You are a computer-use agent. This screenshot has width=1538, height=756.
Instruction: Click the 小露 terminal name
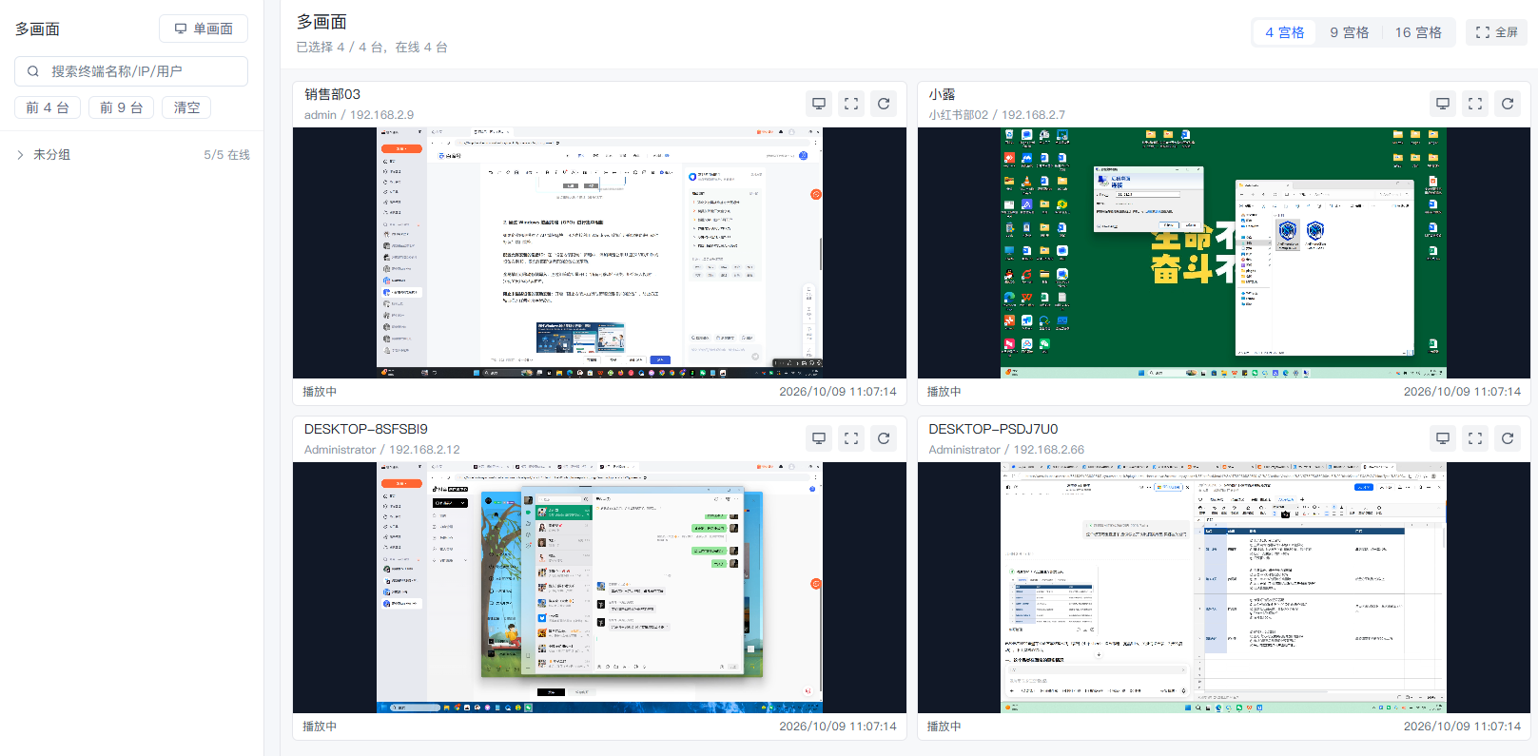(x=942, y=94)
